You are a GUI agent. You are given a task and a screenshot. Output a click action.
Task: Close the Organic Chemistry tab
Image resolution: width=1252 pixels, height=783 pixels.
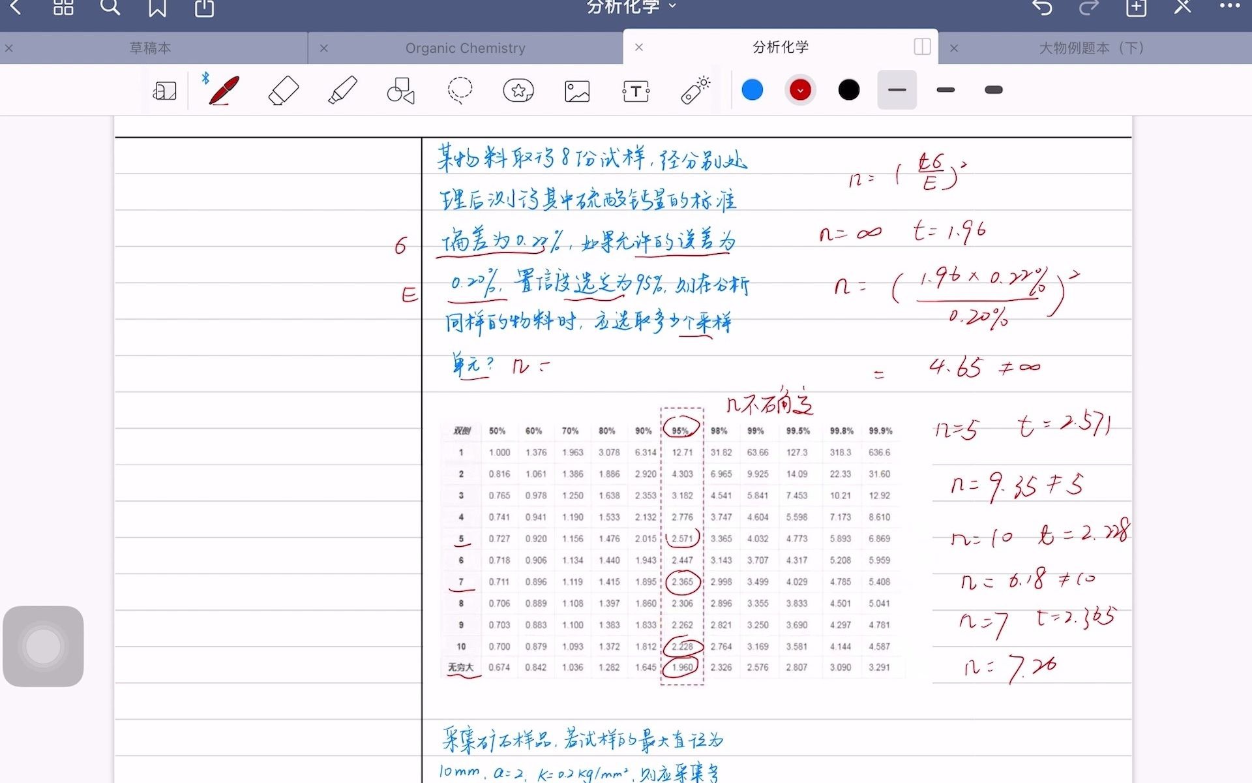tap(324, 48)
